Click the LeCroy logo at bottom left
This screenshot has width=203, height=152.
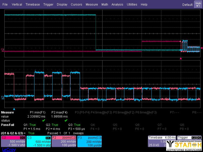click(6, 150)
